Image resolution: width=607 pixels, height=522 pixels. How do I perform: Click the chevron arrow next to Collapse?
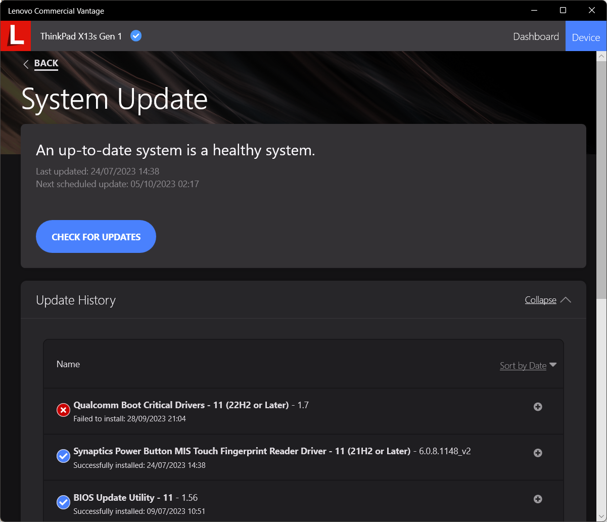click(566, 299)
